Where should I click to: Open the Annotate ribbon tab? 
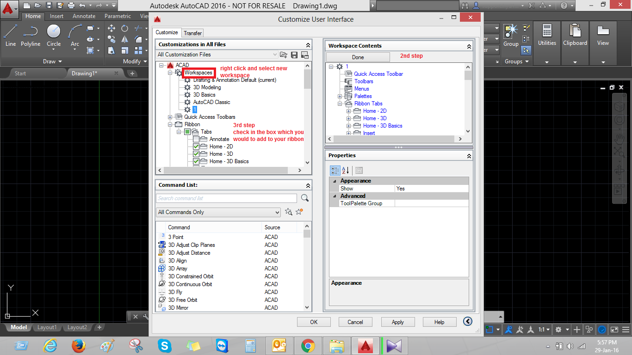coord(84,16)
